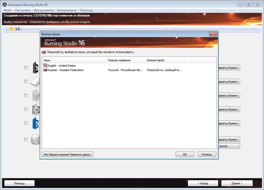This screenshot has height=190, width=264.
Task: Click paper formats button beside light gray jewel case
Action: coord(229,96)
